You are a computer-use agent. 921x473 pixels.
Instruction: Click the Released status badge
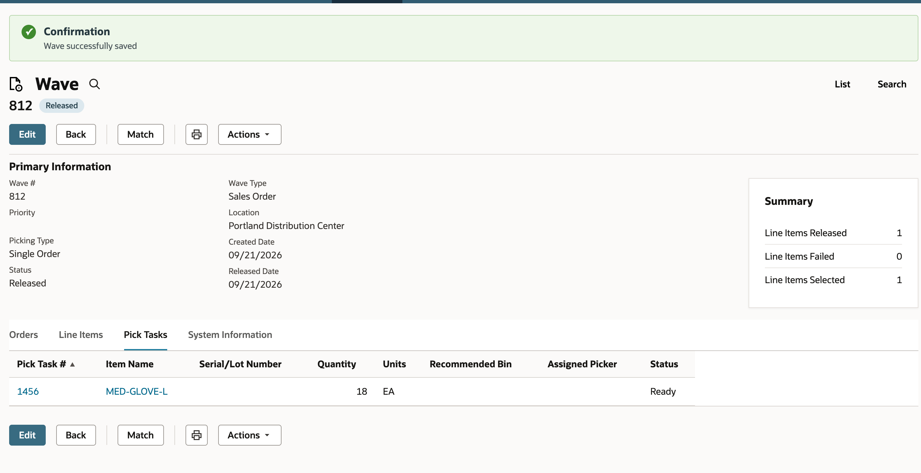pos(61,106)
